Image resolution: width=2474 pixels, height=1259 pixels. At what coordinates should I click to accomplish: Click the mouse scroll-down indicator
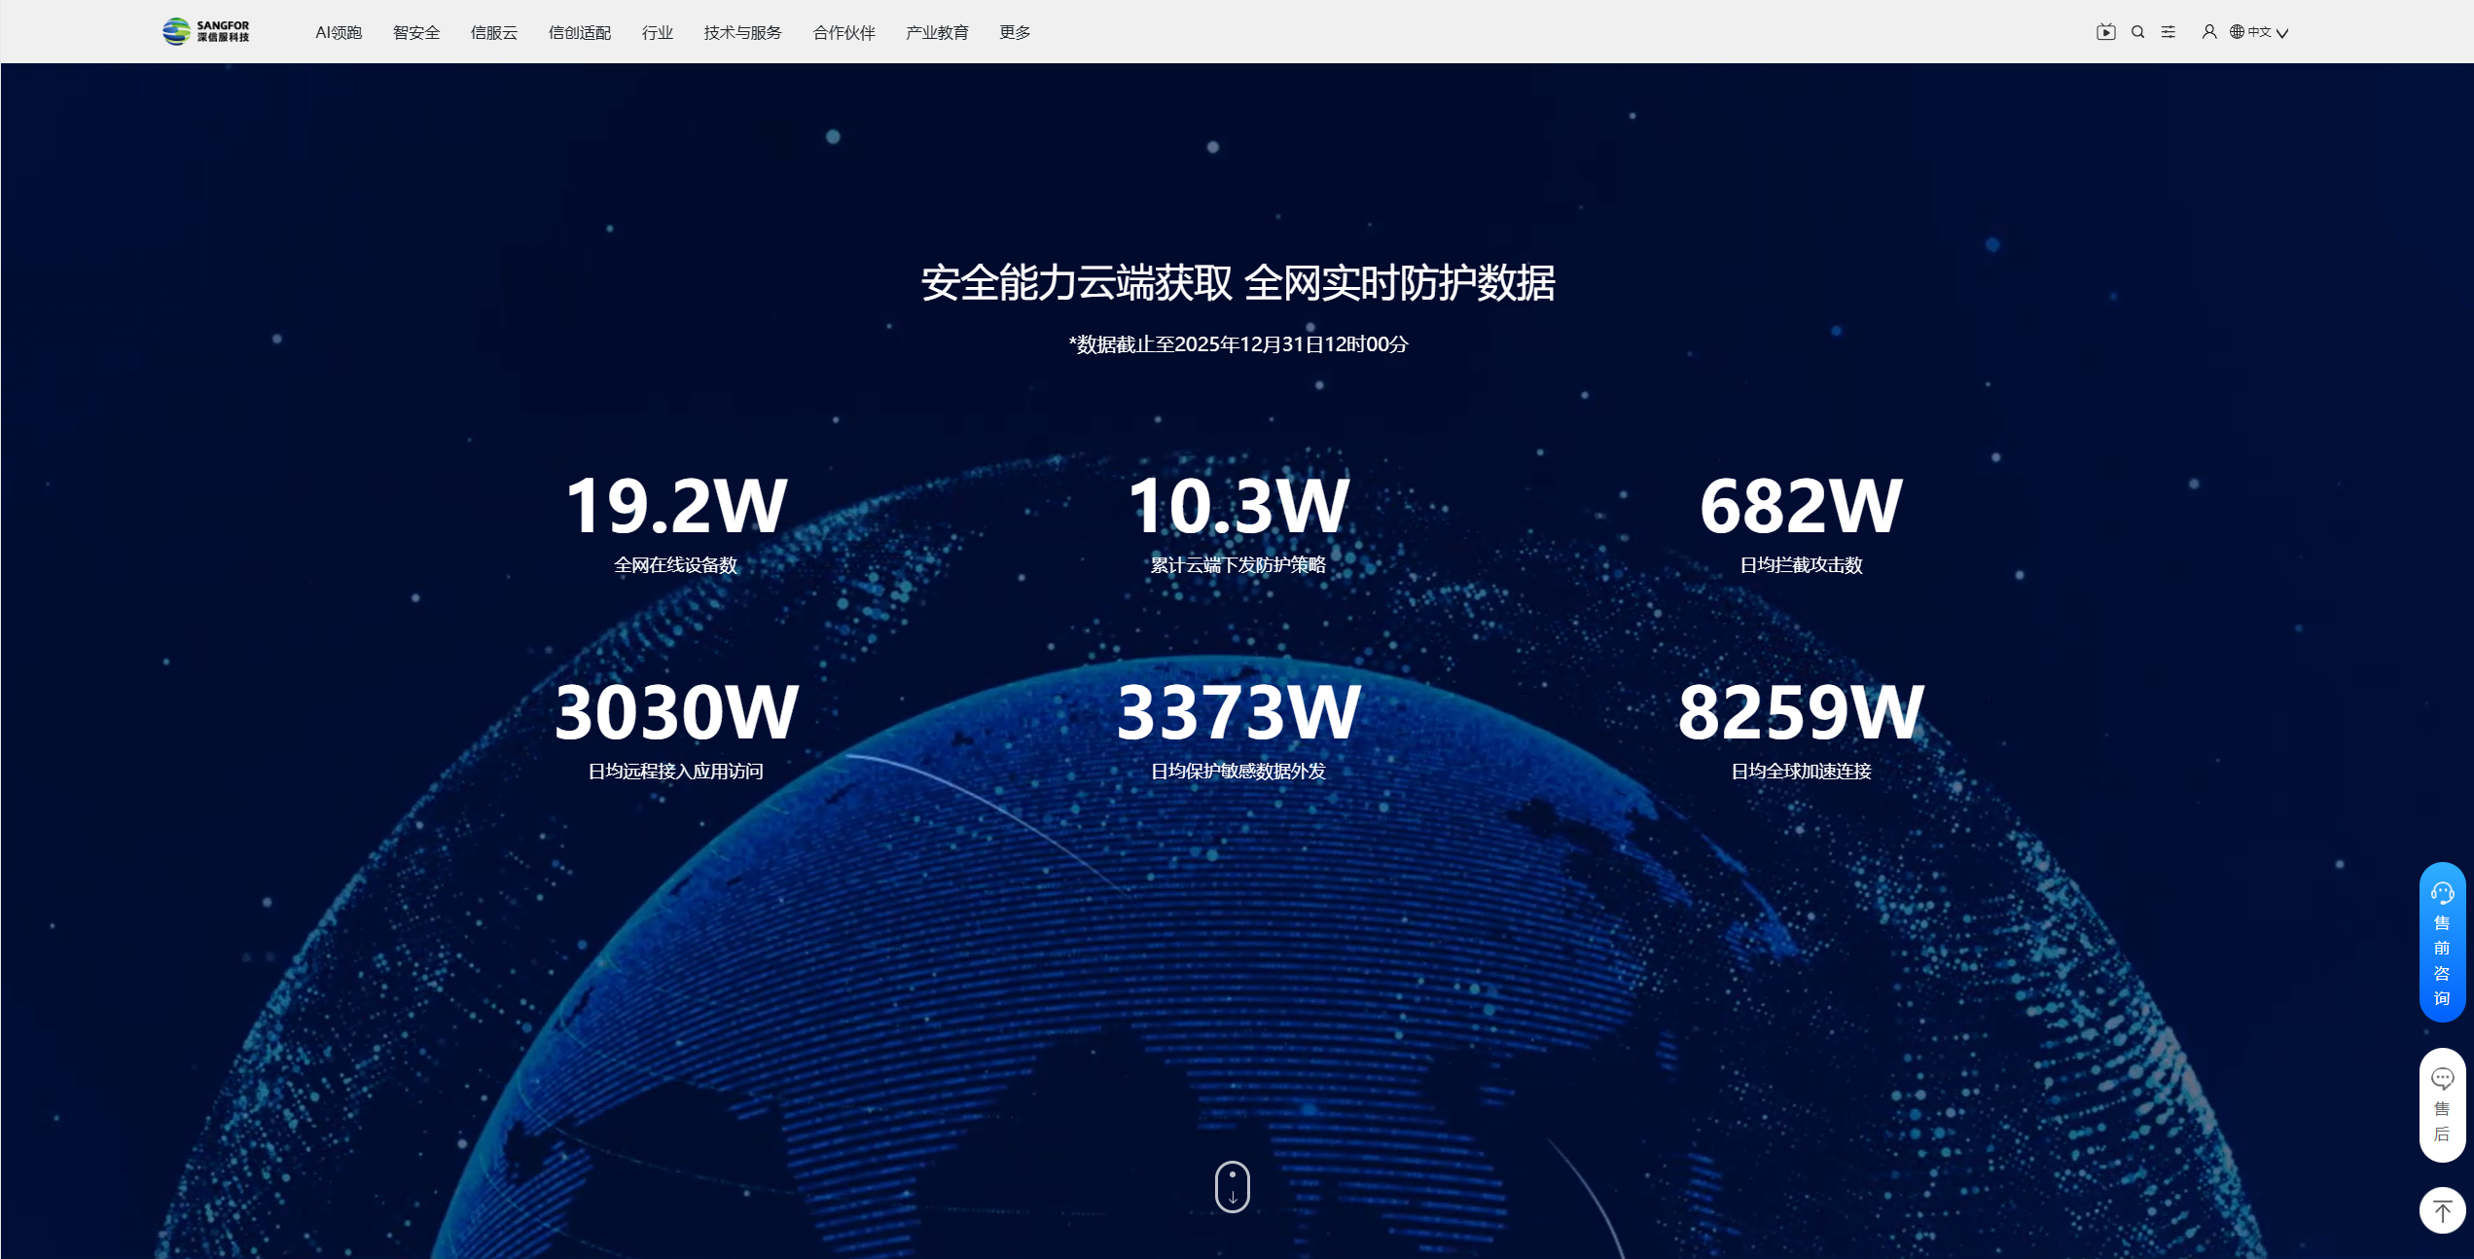tap(1232, 1186)
